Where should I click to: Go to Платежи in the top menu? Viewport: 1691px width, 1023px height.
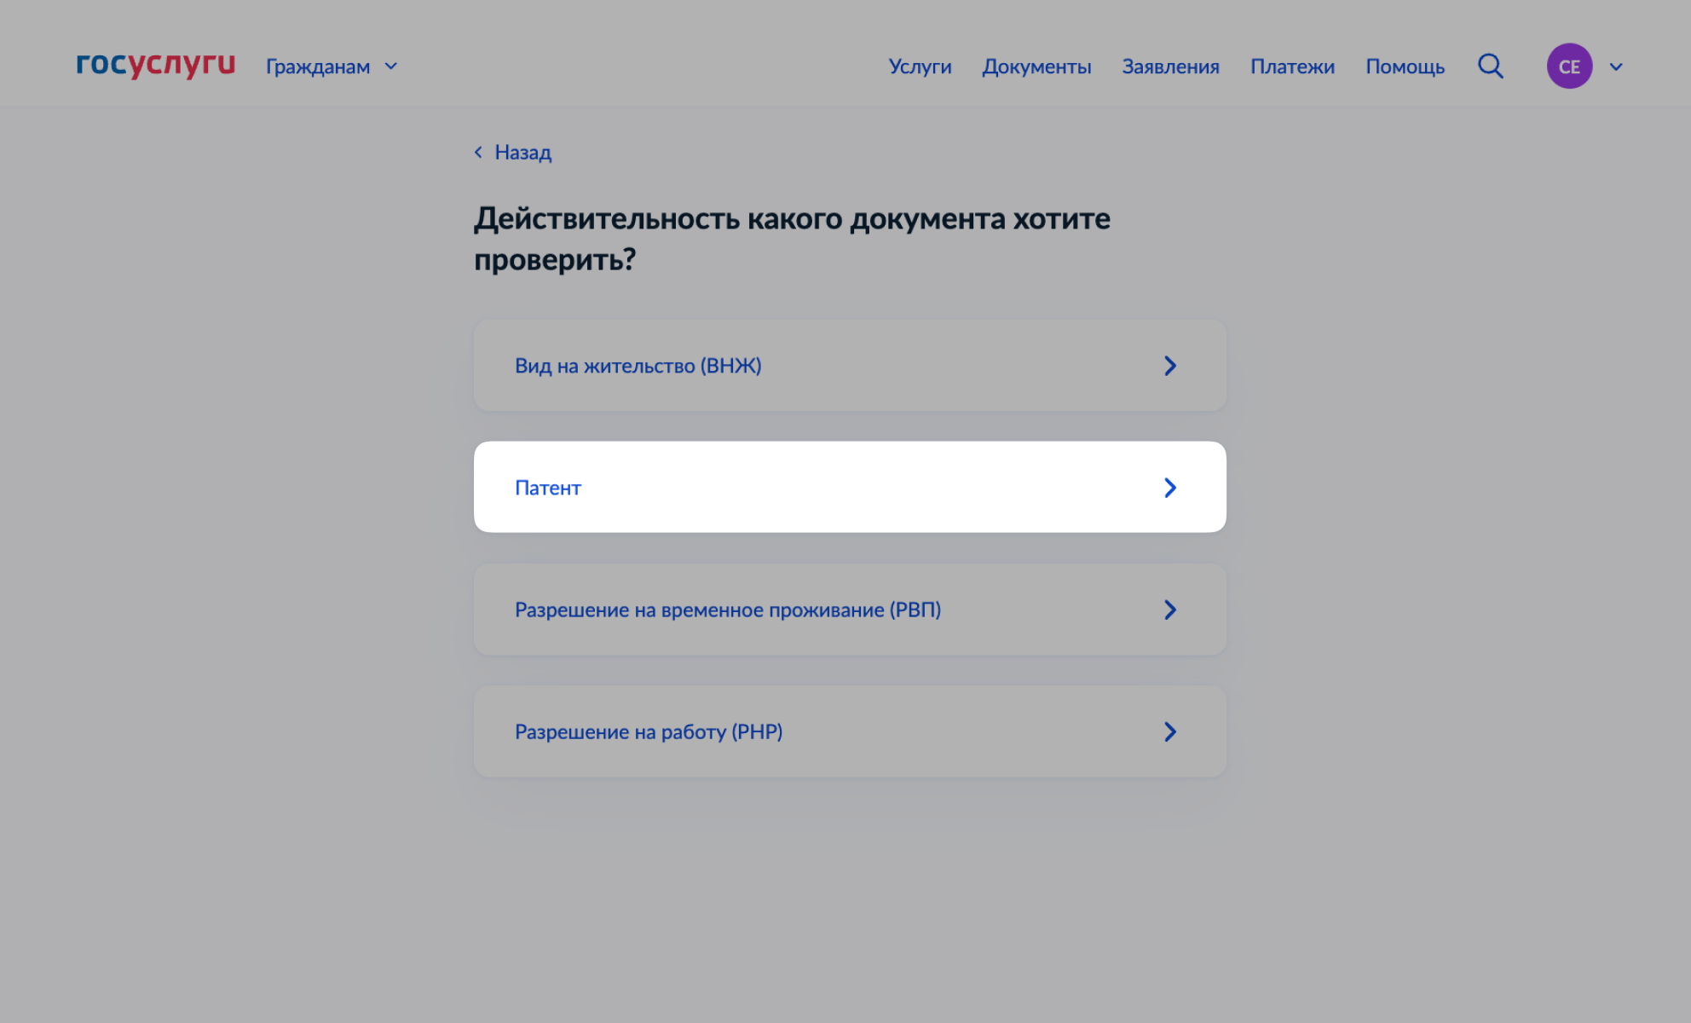(x=1292, y=66)
